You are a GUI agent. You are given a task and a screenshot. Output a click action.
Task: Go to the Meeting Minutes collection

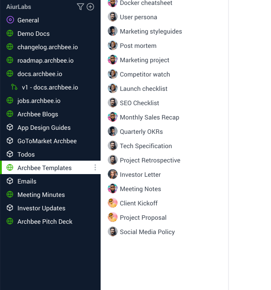pyautogui.click(x=41, y=195)
